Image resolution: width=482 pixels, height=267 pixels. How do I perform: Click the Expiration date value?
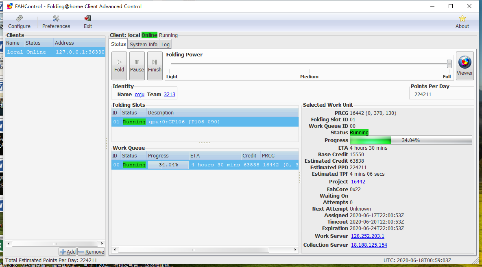(377, 228)
